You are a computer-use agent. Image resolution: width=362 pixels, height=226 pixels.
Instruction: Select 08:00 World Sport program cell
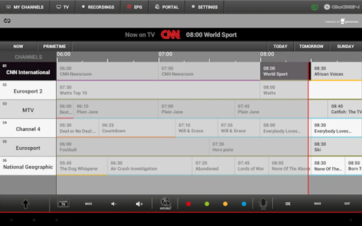tap(284, 71)
